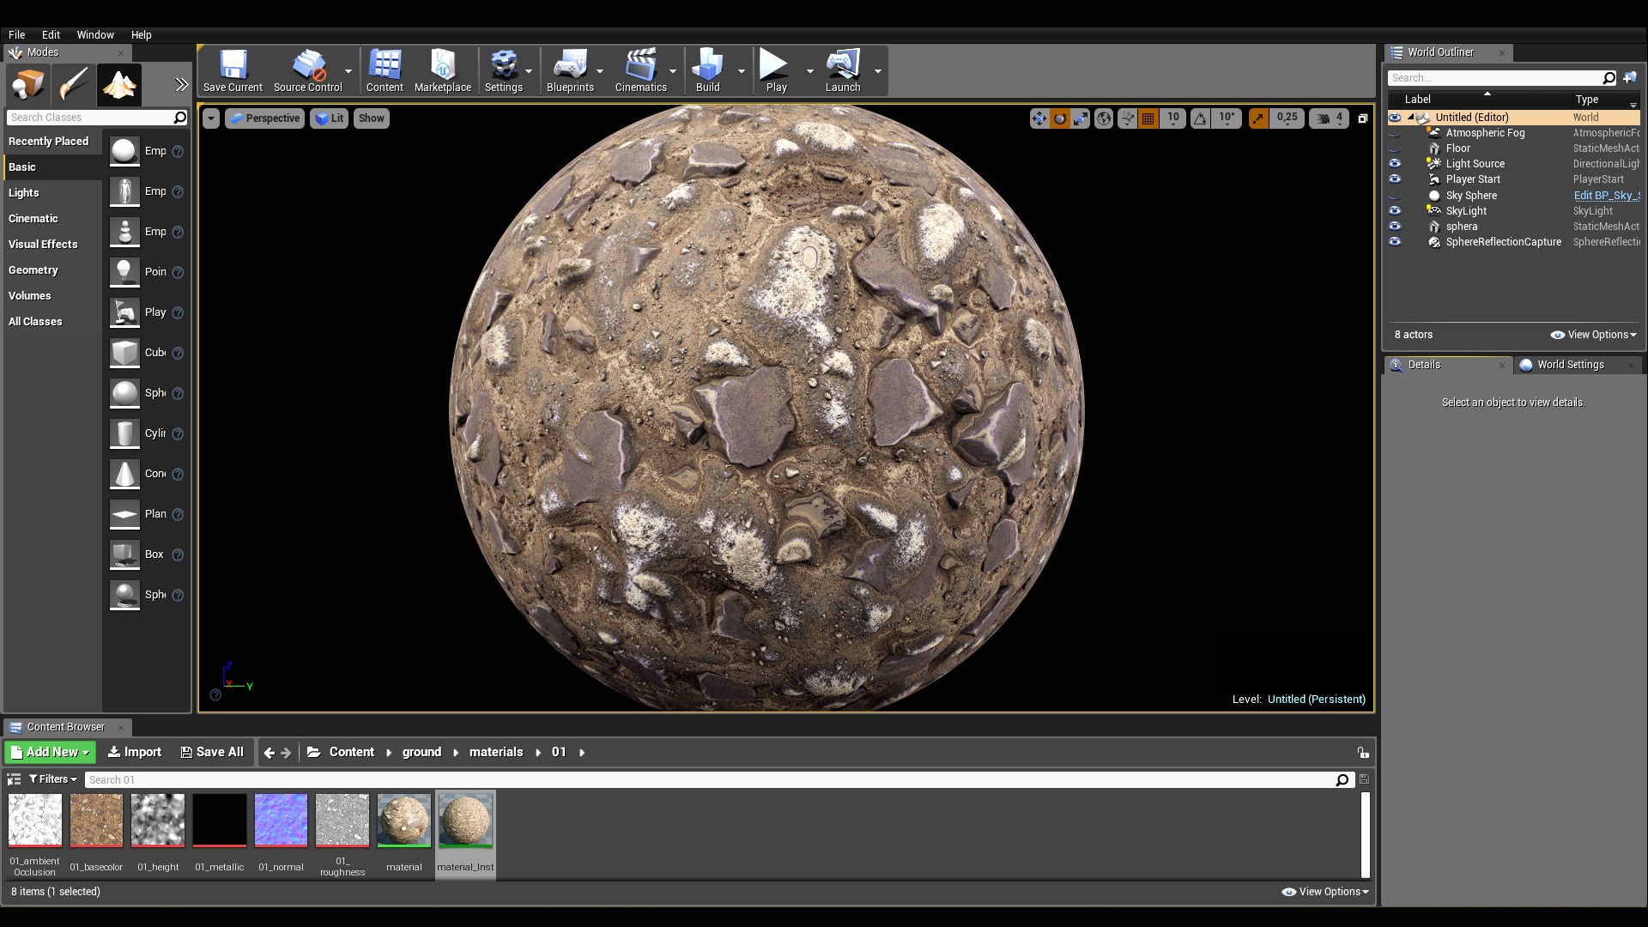Open the Help menu
The height and width of the screenshot is (927, 1648).
(x=141, y=34)
